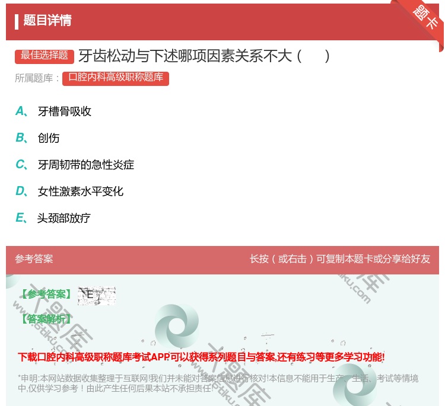Choose answer text 牙周韧带的急性炎症
This screenshot has width=445, height=406.
[x=86, y=165]
